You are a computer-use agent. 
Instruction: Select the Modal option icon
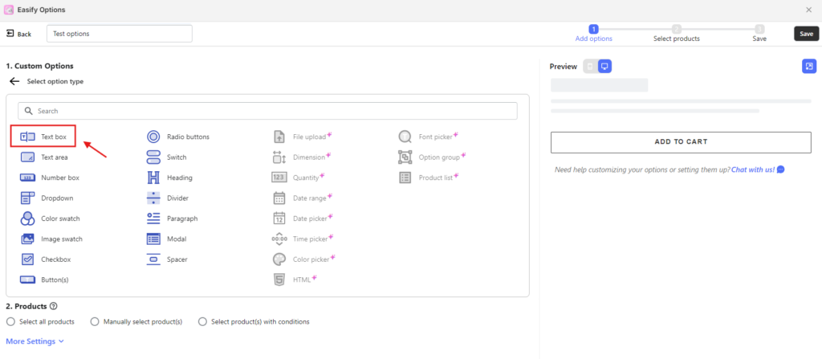coord(153,239)
